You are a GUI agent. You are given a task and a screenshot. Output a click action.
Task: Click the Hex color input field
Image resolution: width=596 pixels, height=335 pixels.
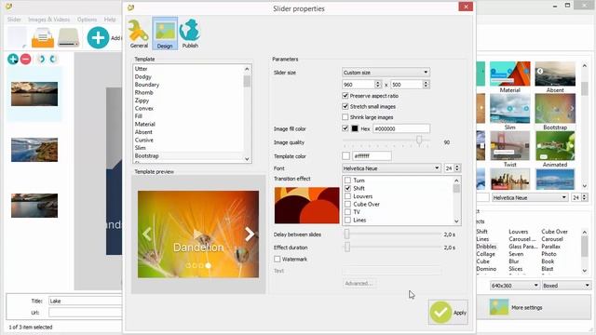click(x=401, y=128)
